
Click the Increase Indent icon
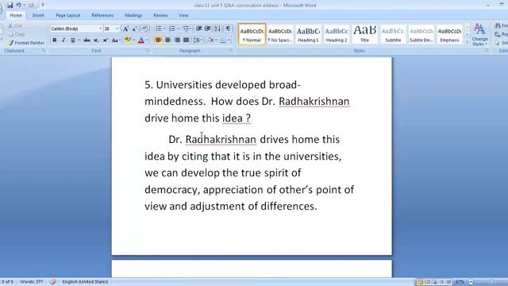pyautogui.click(x=208, y=29)
